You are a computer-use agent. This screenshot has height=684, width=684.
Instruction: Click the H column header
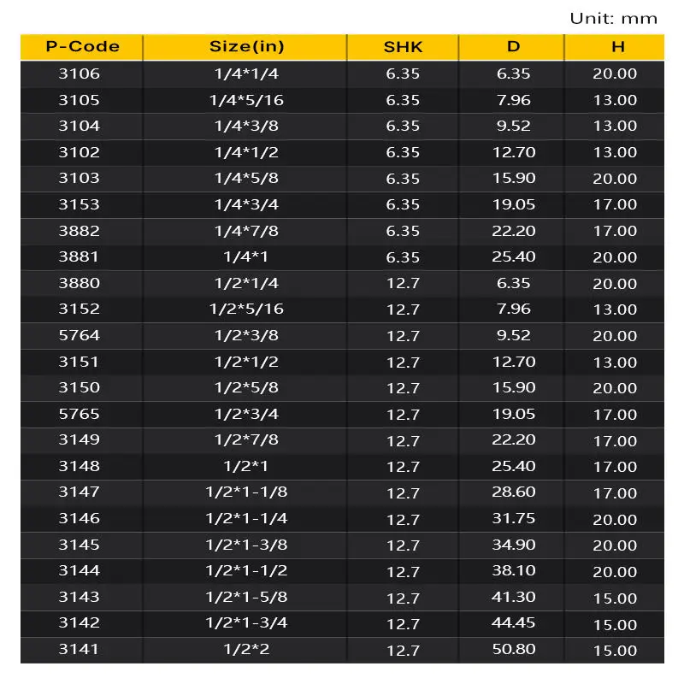pyautogui.click(x=615, y=47)
